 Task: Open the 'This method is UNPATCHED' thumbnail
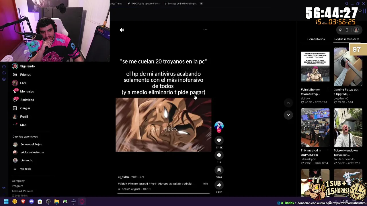point(315,128)
